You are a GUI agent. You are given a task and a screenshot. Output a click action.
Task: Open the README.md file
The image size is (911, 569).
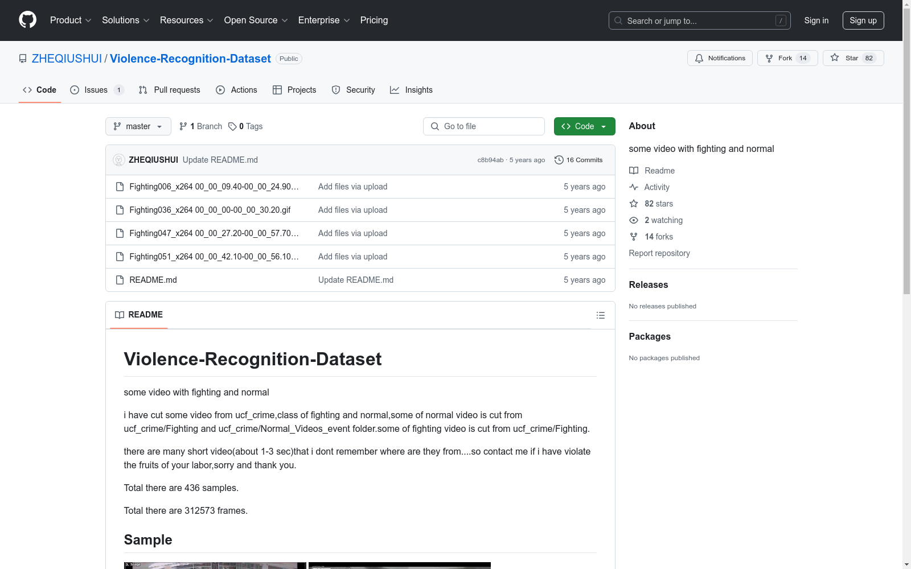[153, 280]
